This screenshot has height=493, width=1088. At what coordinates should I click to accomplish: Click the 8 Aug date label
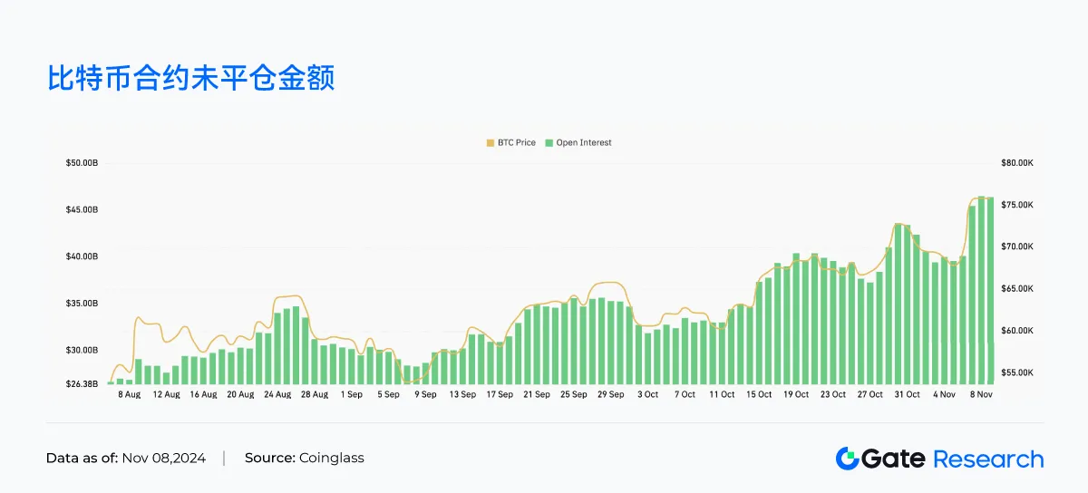tap(130, 395)
